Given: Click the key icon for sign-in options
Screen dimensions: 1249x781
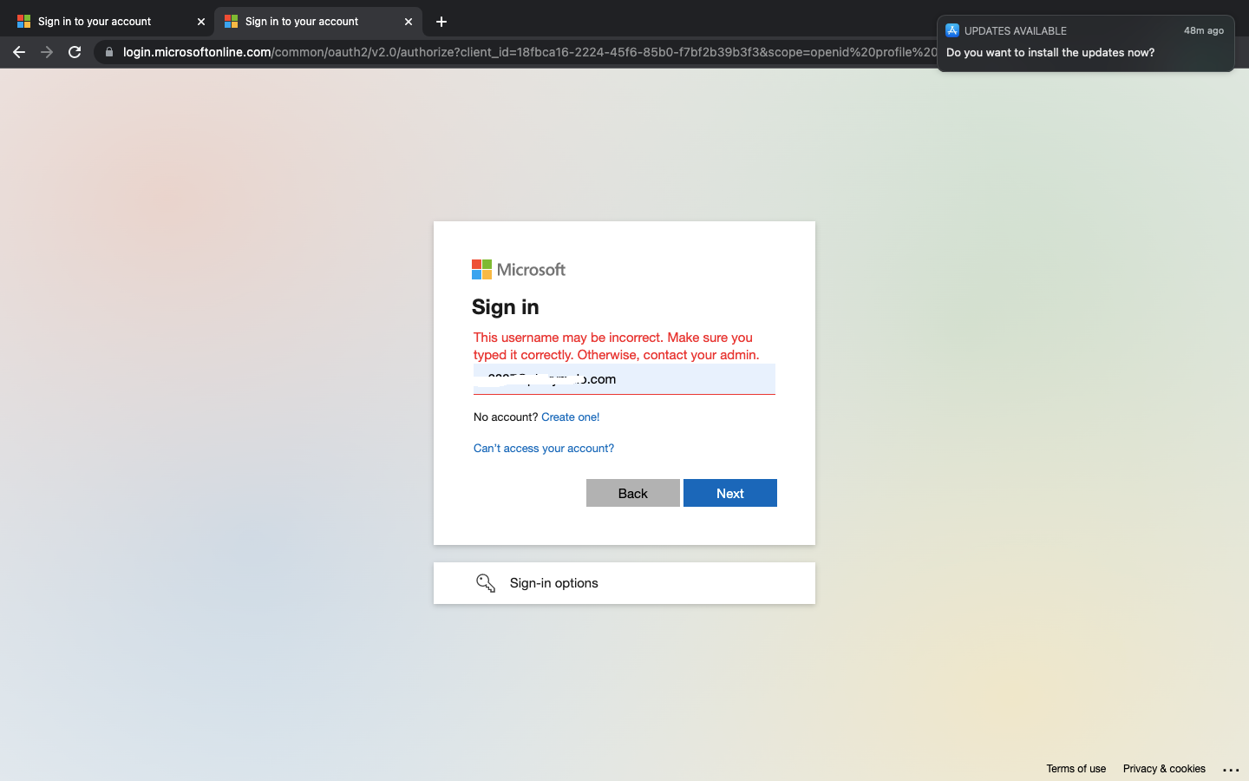Looking at the screenshot, I should click(486, 583).
